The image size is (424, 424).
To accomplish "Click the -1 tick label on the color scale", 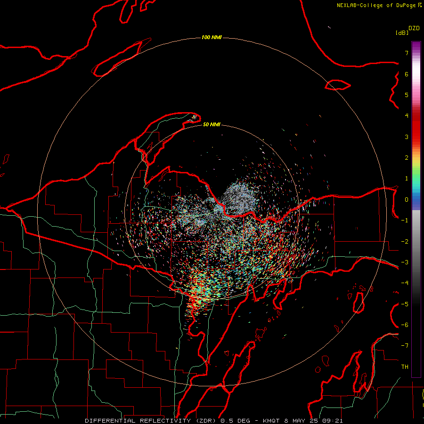I will [x=405, y=220].
